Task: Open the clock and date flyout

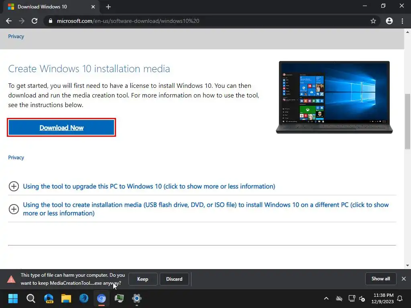Action: point(383,298)
